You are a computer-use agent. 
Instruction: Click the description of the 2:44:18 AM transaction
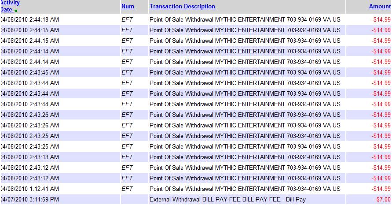pos(245,19)
